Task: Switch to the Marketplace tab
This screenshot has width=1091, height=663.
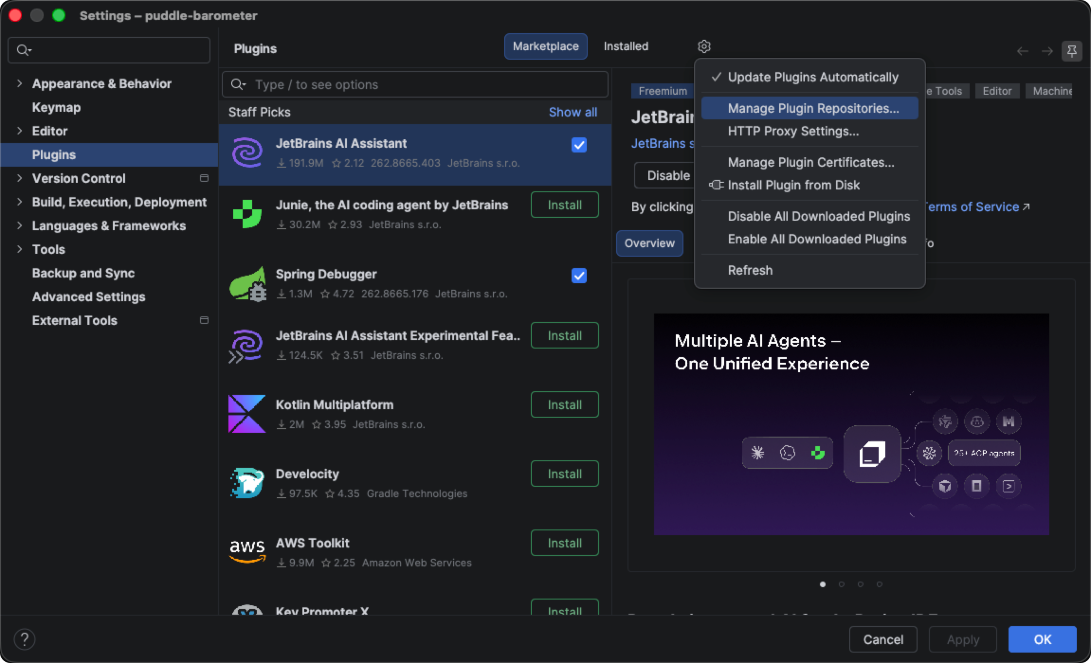Action: 545,46
